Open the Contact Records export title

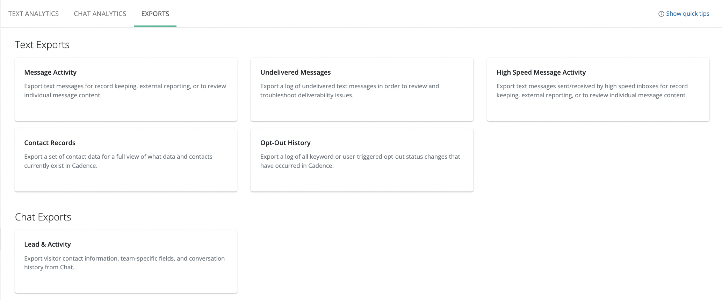click(x=50, y=143)
